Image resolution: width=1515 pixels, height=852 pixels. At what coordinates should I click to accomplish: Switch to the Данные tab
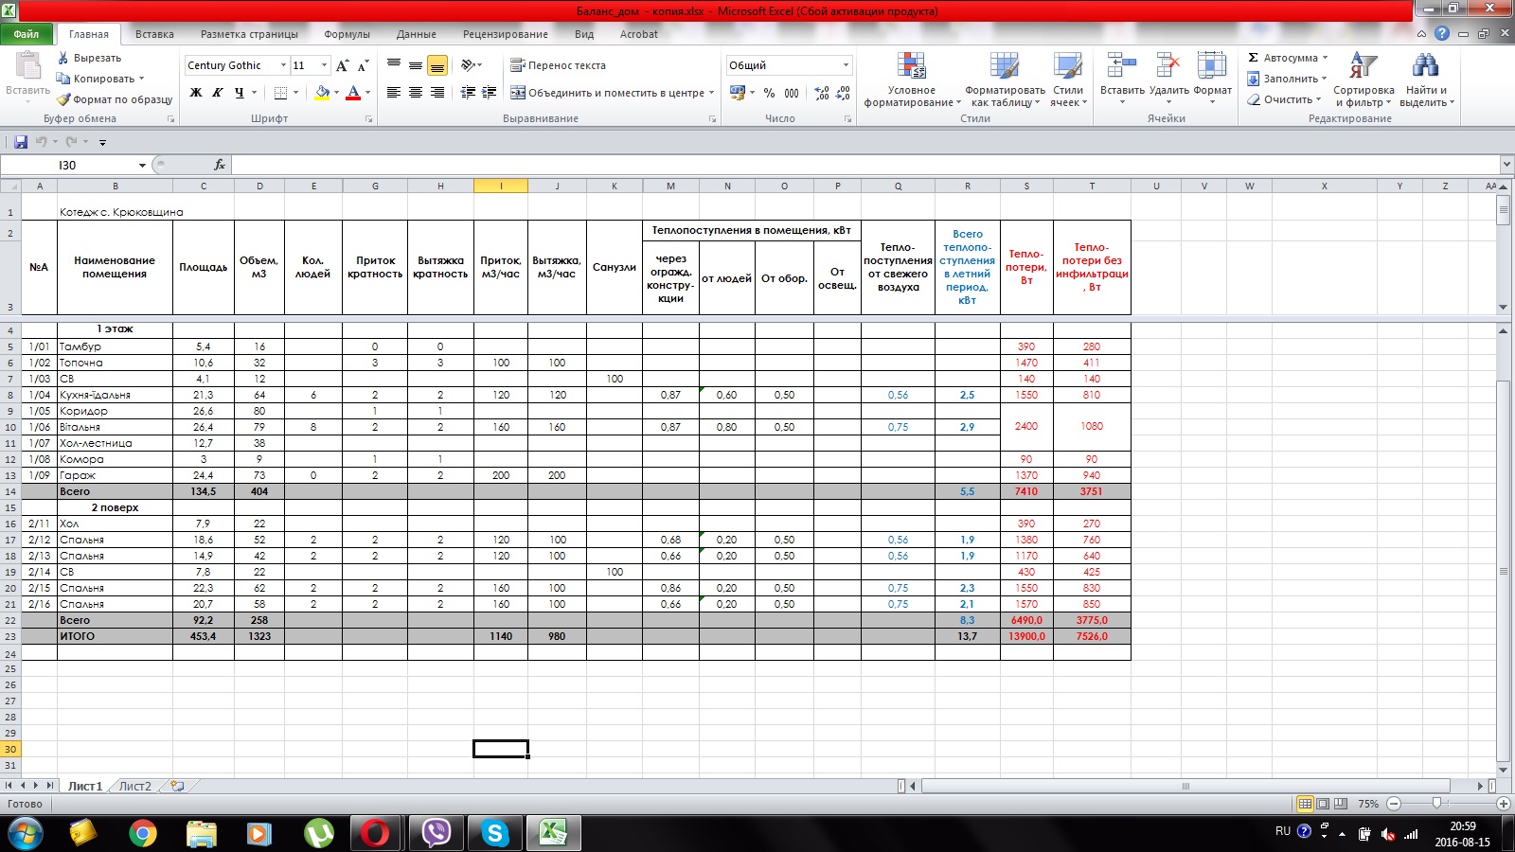tap(417, 34)
